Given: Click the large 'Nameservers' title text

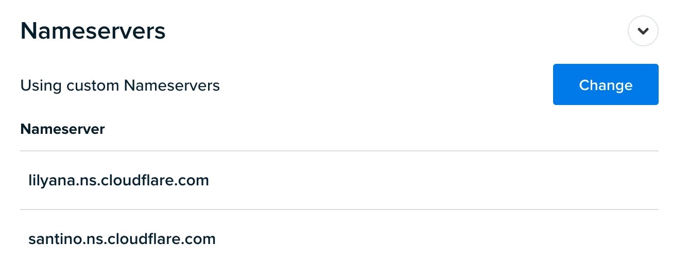Looking at the screenshot, I should coord(93,31).
